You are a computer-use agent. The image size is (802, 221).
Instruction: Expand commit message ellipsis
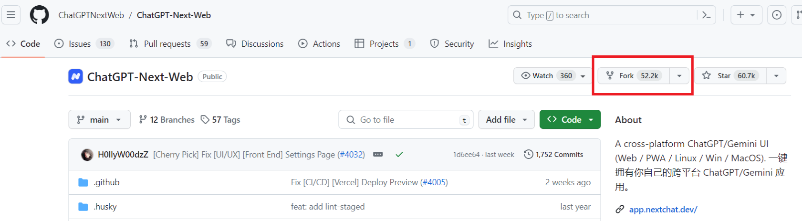pos(378,155)
